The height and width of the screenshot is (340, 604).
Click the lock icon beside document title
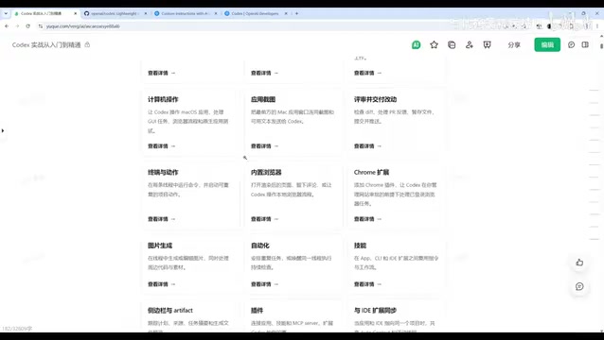click(x=87, y=44)
